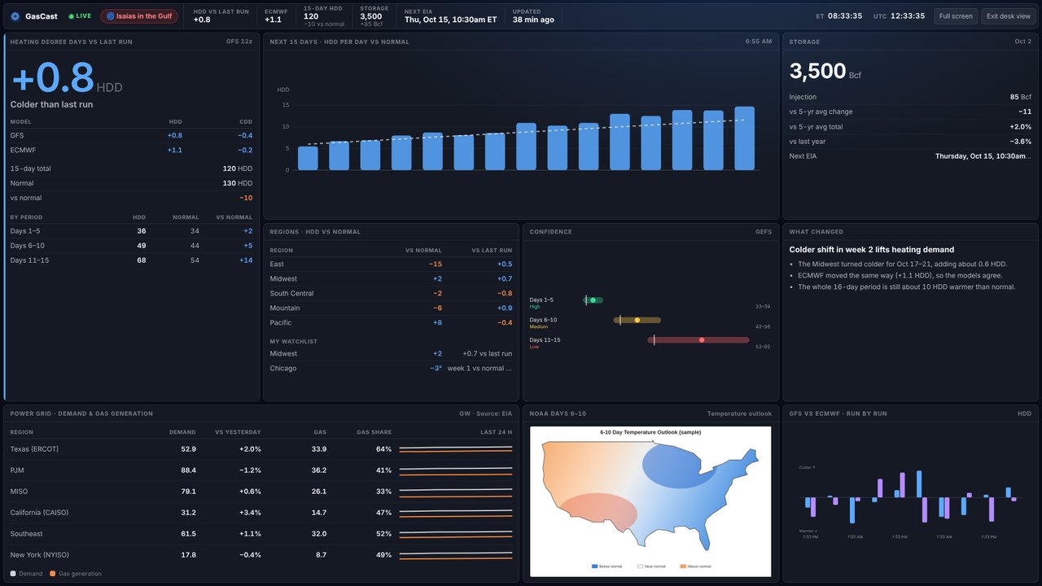Select the Next EIA header date
Screen dimensions: 1042x586
450,16
